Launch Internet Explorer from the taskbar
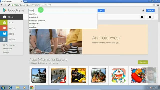160x90 pixels. (x=10, y=88)
